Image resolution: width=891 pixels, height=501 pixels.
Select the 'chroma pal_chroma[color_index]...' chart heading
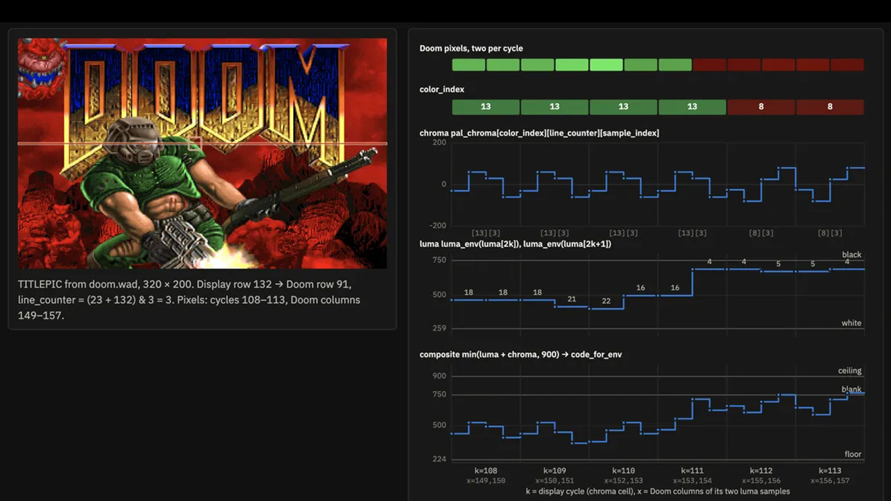[539, 133]
